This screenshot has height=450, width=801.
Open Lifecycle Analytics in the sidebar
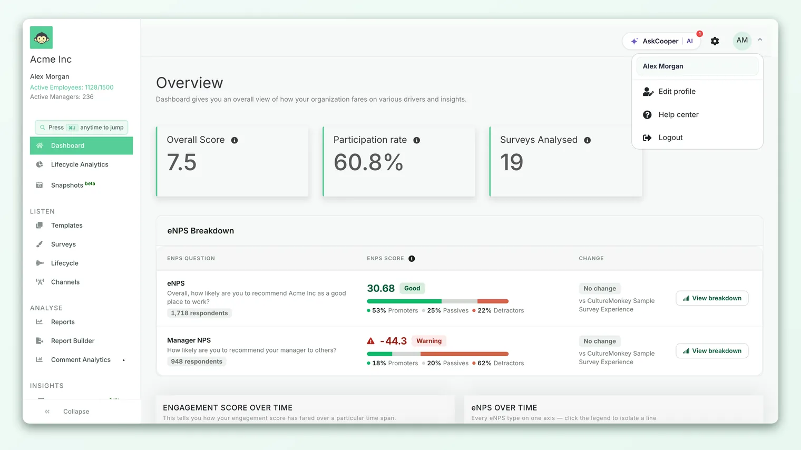81,164
